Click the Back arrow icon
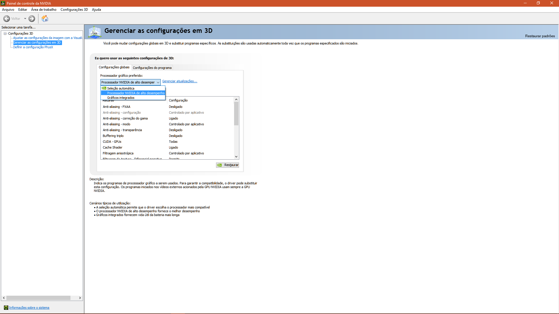Viewport: 559px width, 314px height. [7, 19]
